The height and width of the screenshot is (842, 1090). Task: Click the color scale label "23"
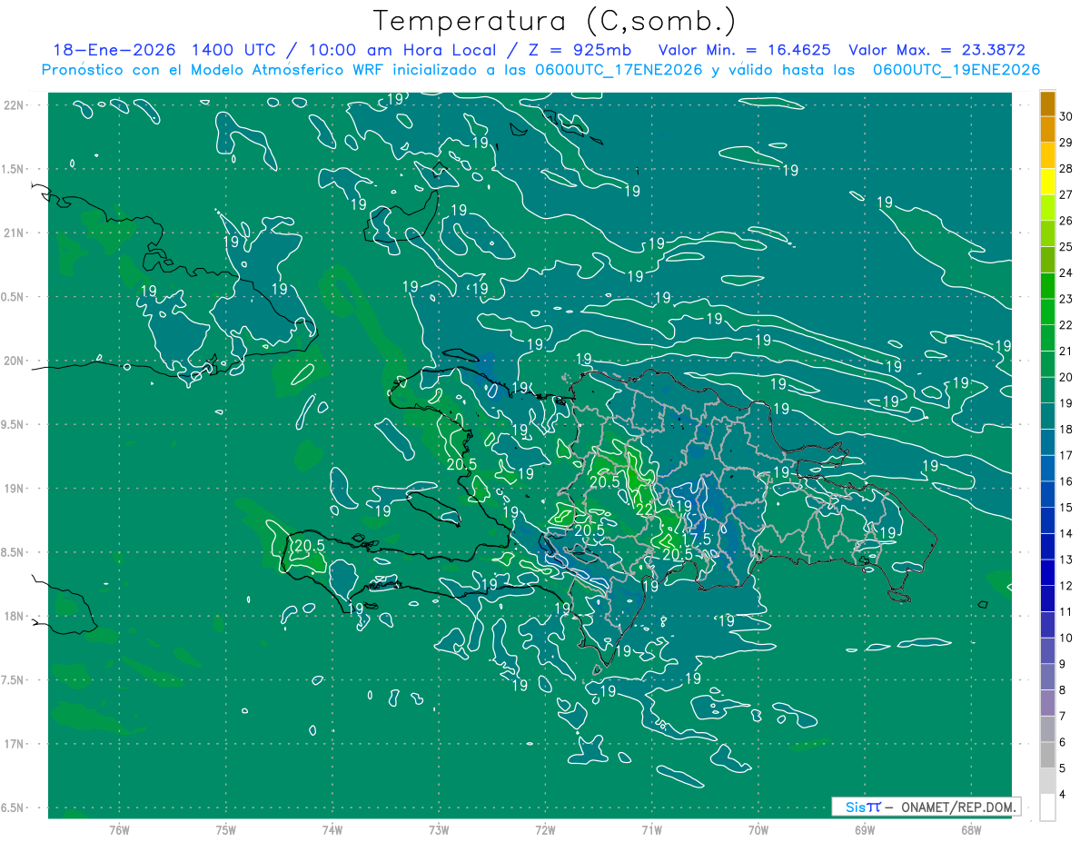point(1066,299)
